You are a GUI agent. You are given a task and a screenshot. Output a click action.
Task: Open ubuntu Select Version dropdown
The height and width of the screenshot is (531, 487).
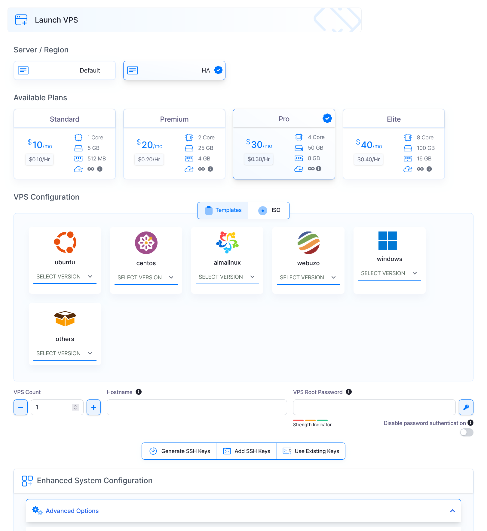(x=65, y=277)
